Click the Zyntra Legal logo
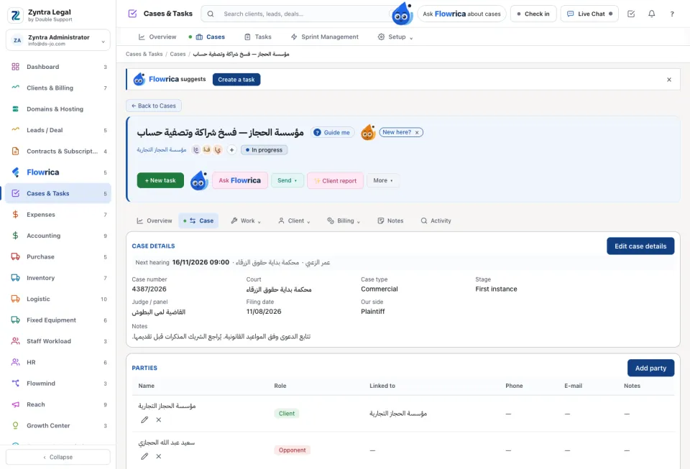 pos(15,15)
